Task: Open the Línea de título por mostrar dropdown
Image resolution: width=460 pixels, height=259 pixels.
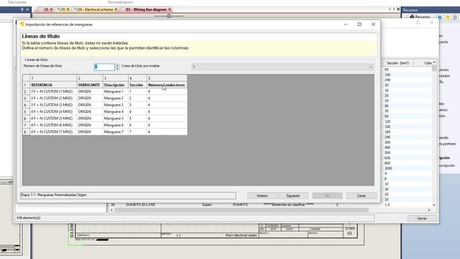Action: pos(282,67)
